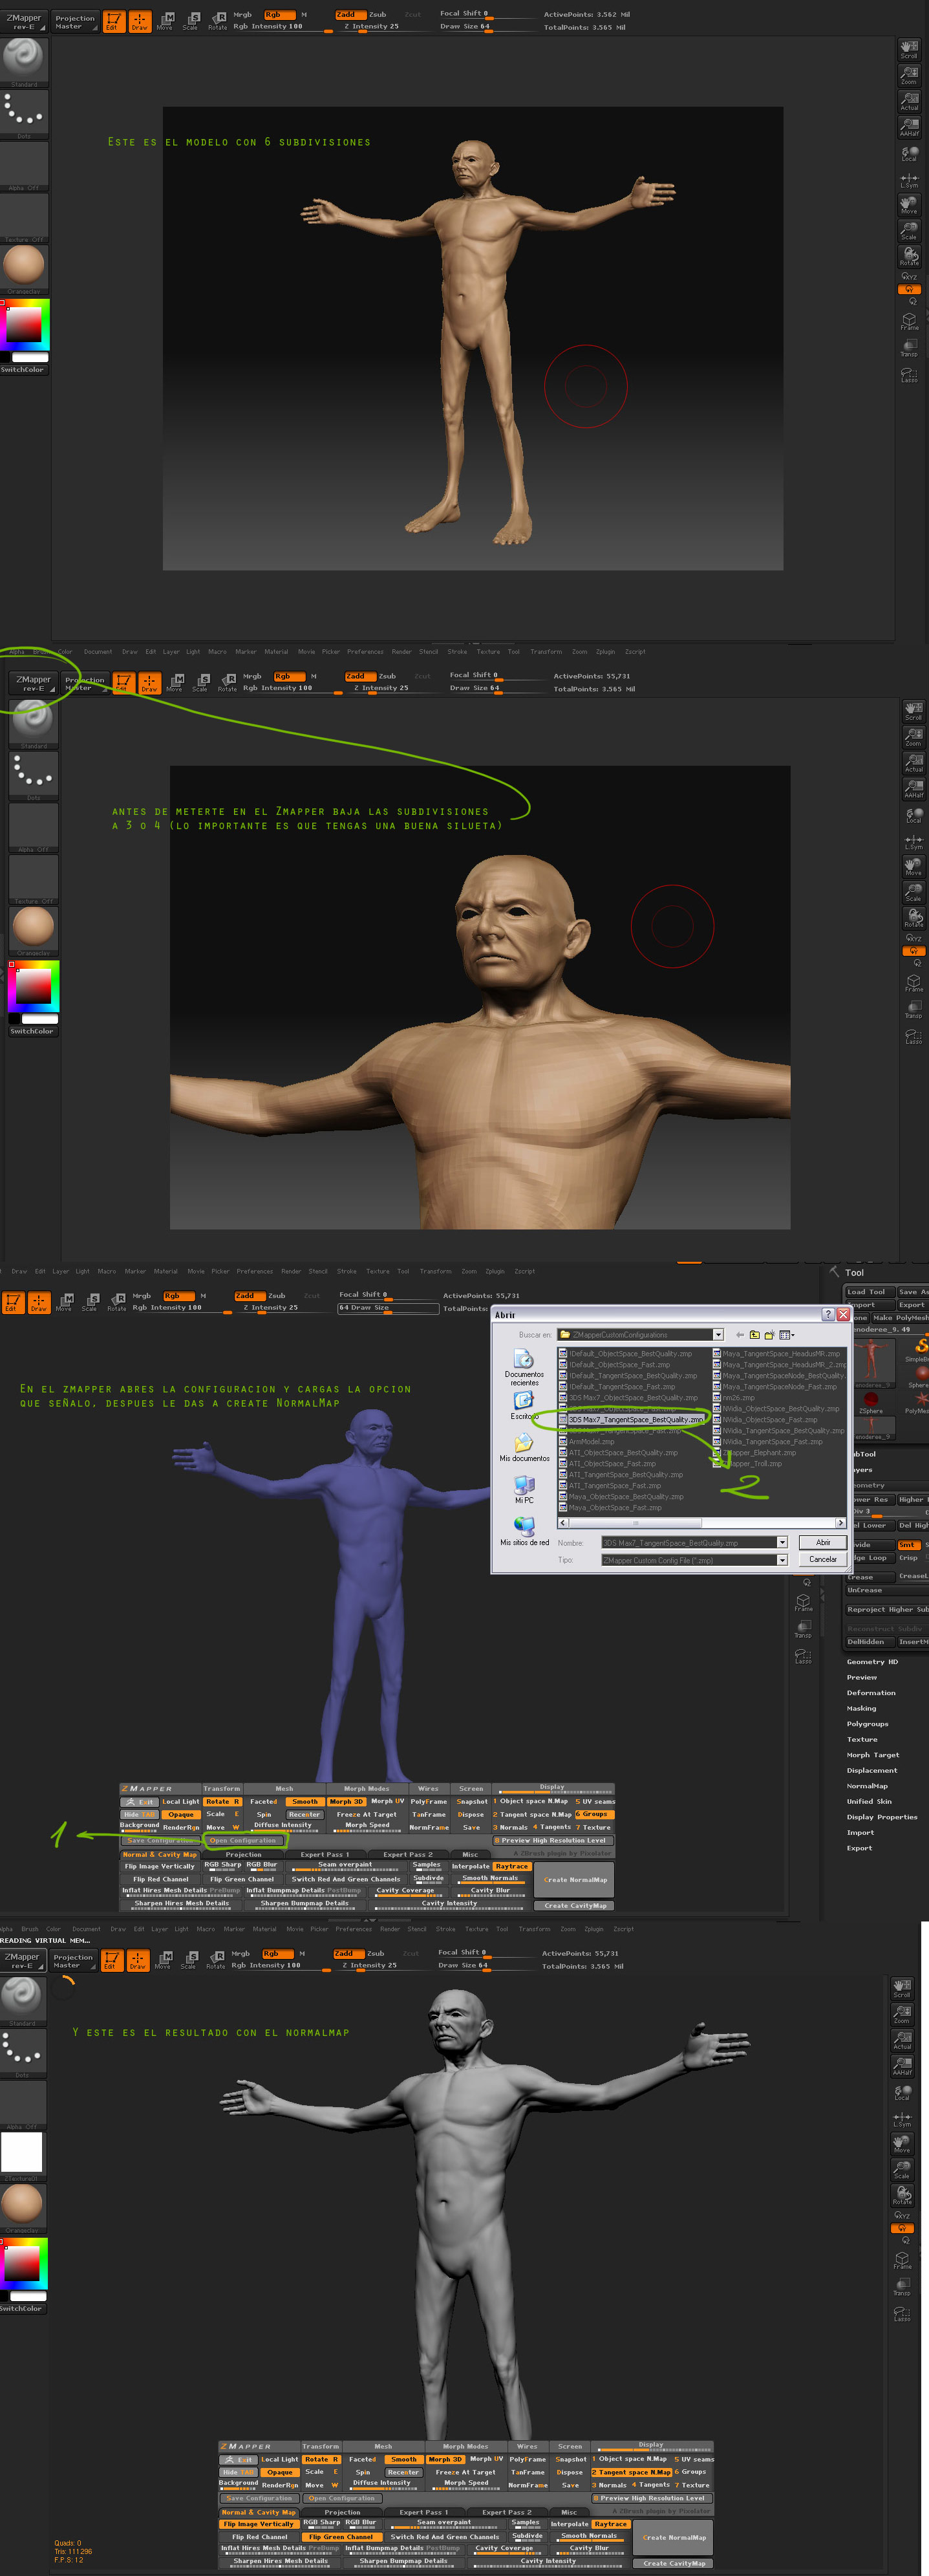Screen dimensions: 929x2576
Task: Switch to the Projection tab under the purple model
Action: tap(244, 1855)
